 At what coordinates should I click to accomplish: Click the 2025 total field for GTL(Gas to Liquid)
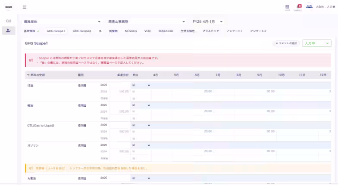[120, 125]
